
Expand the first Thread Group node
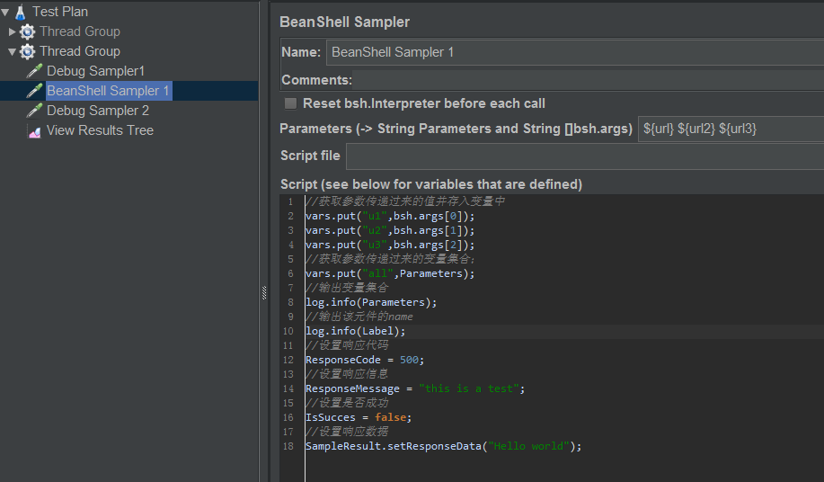pos(13,31)
